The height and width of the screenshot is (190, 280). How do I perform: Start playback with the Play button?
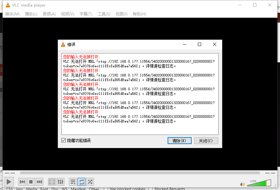[x=9, y=182]
